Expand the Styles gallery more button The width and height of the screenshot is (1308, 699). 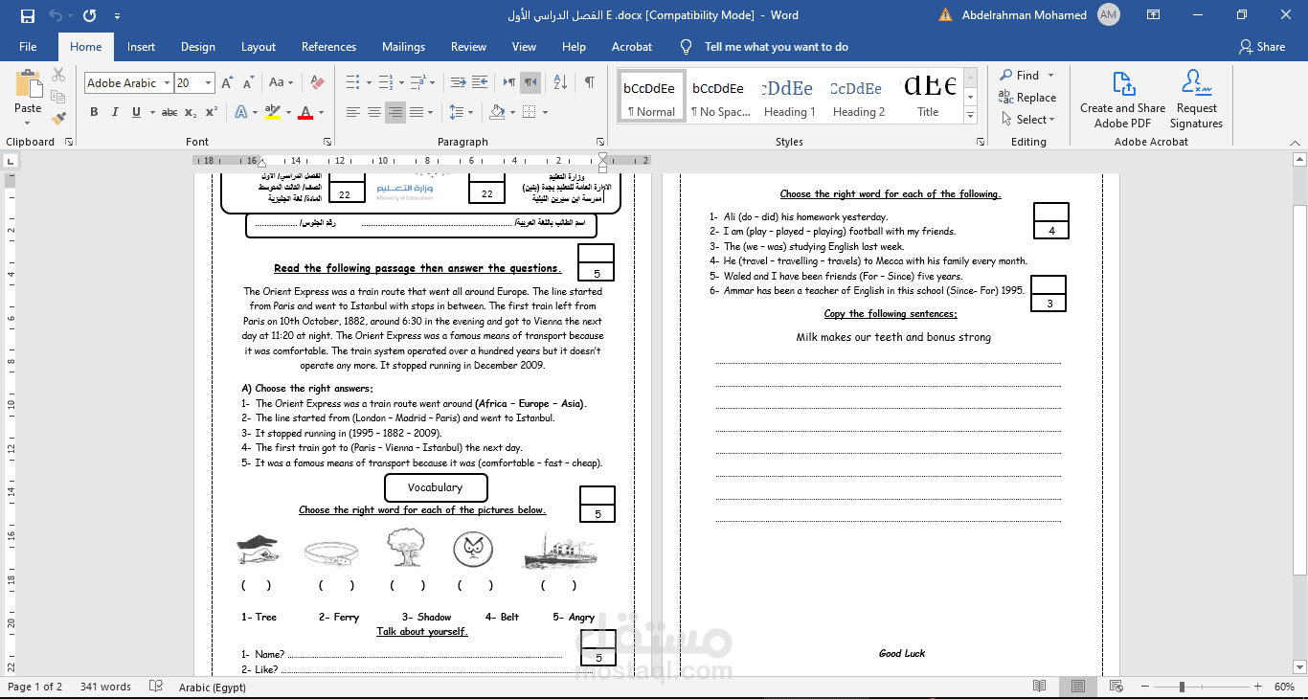(x=970, y=116)
